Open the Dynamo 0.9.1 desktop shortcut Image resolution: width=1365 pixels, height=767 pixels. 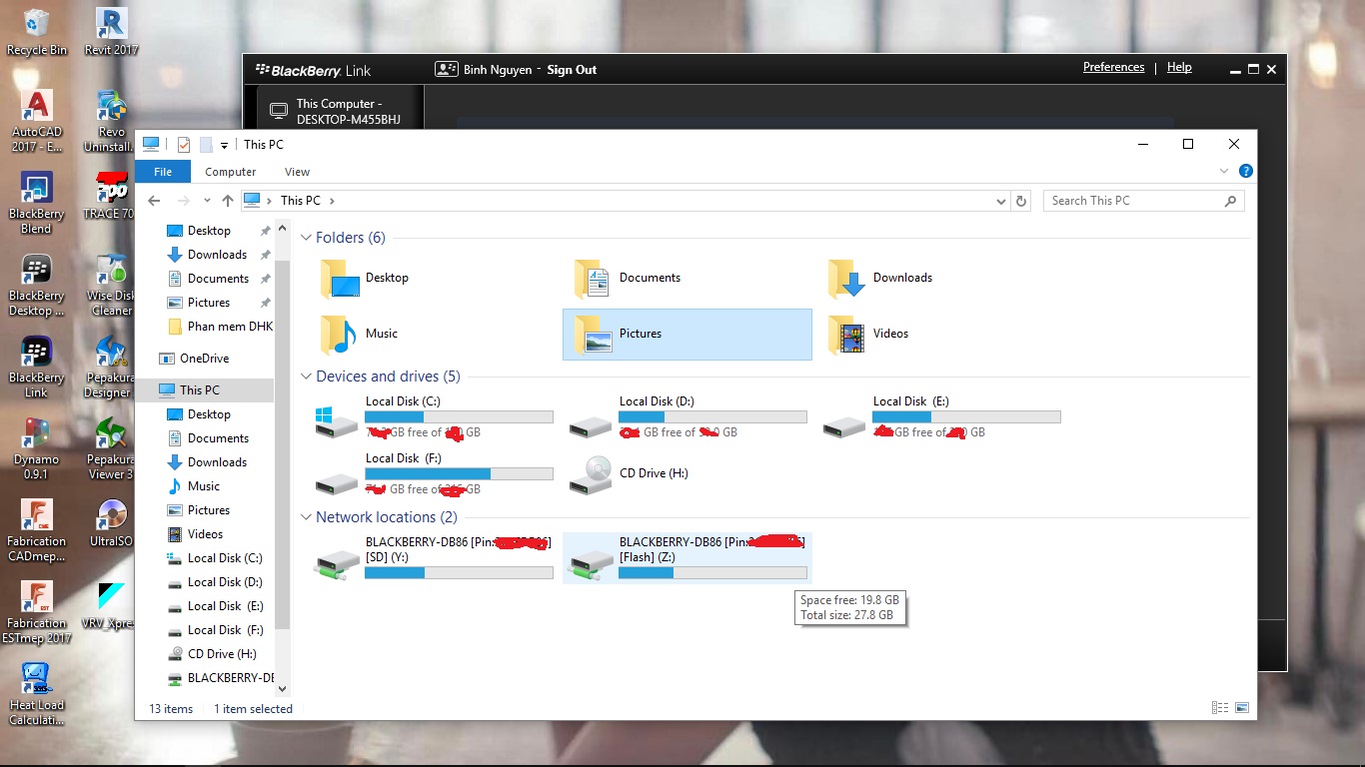[37, 448]
